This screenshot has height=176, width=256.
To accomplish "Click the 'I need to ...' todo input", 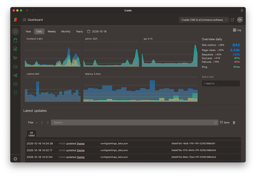I will click(x=221, y=83).
